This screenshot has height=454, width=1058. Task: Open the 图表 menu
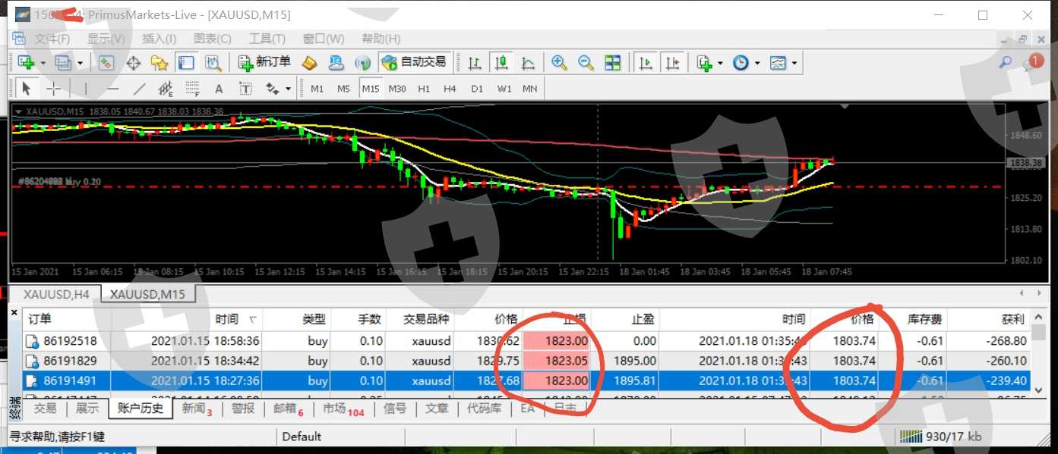pos(207,39)
